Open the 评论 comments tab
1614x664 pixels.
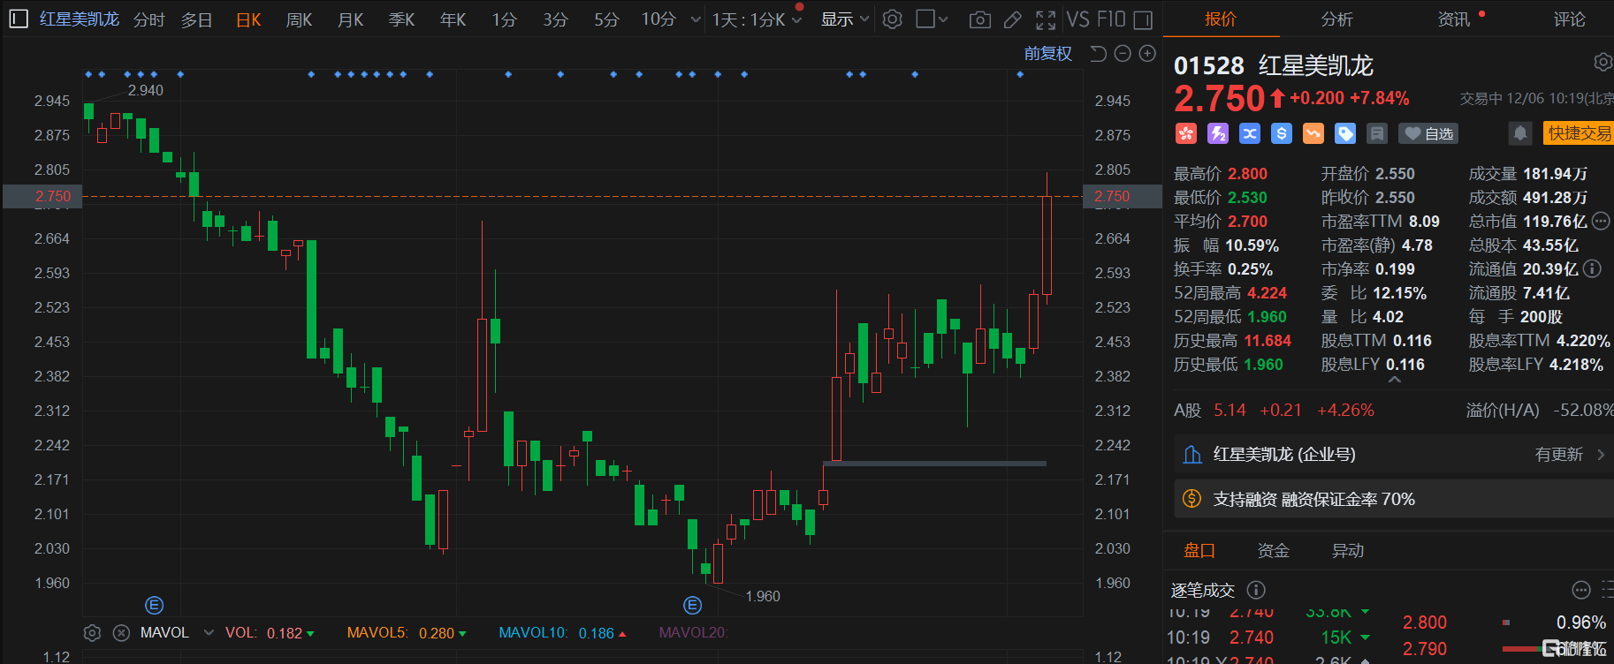(x=1570, y=19)
